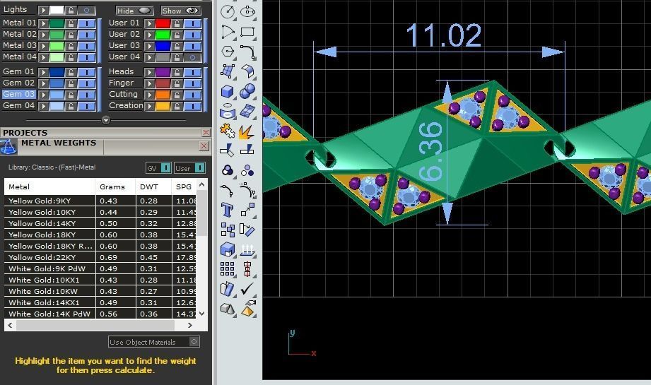This screenshot has width=651, height=385.
Task: Select the User 01 layer name
Action: [124, 23]
